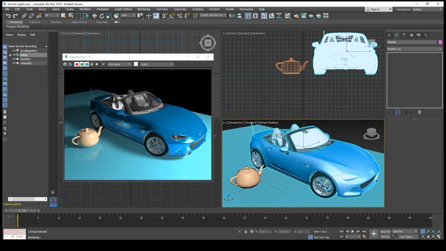Screen dimensions: 446x251
Task: Expand the Mazda group tree node
Action: [x=10, y=55]
